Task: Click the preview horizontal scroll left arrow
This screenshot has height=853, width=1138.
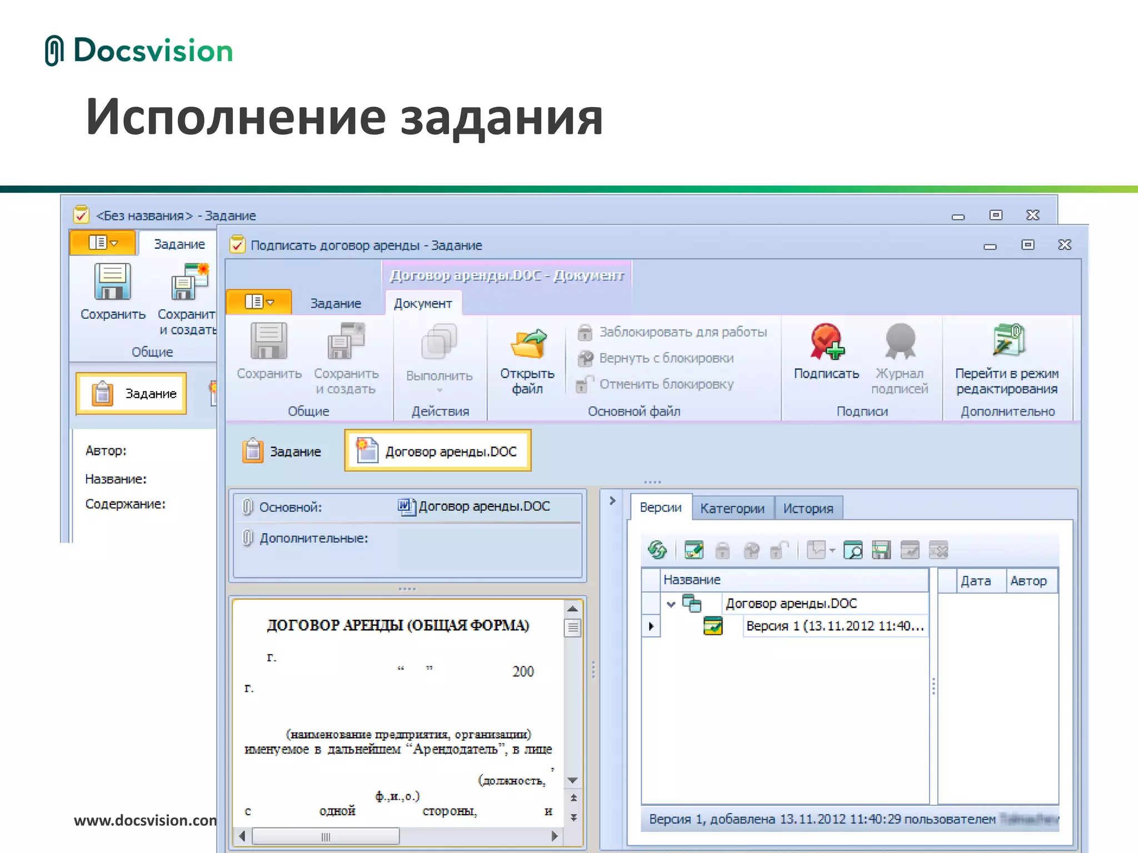Action: 242,836
